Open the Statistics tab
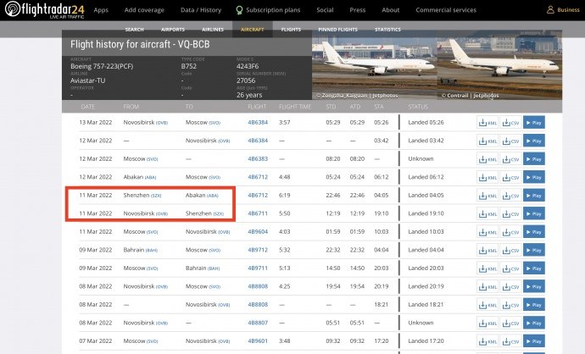 pos(387,29)
